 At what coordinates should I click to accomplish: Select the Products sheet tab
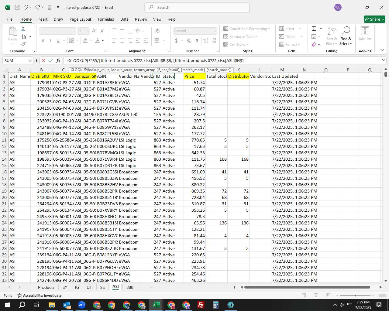[x=46, y=287]
